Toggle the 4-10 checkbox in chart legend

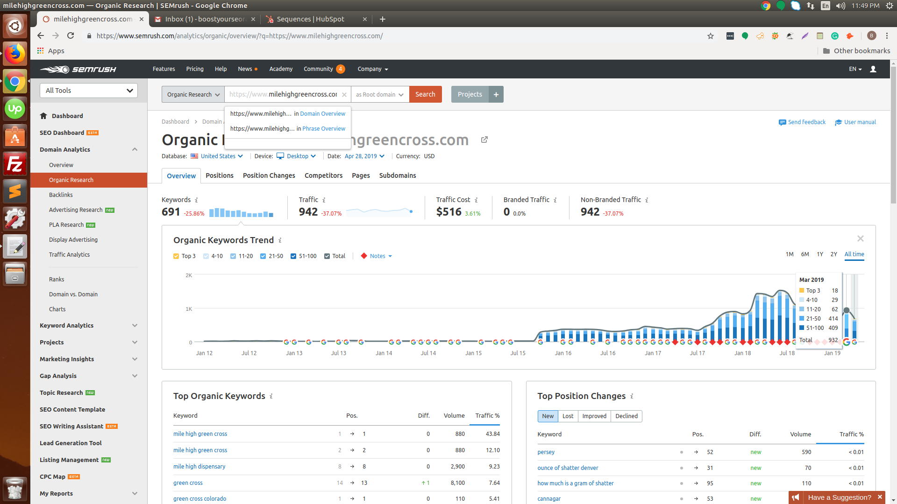click(206, 256)
